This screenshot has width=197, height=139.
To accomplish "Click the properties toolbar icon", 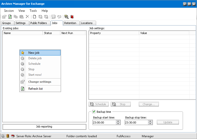I will pos(4,17).
